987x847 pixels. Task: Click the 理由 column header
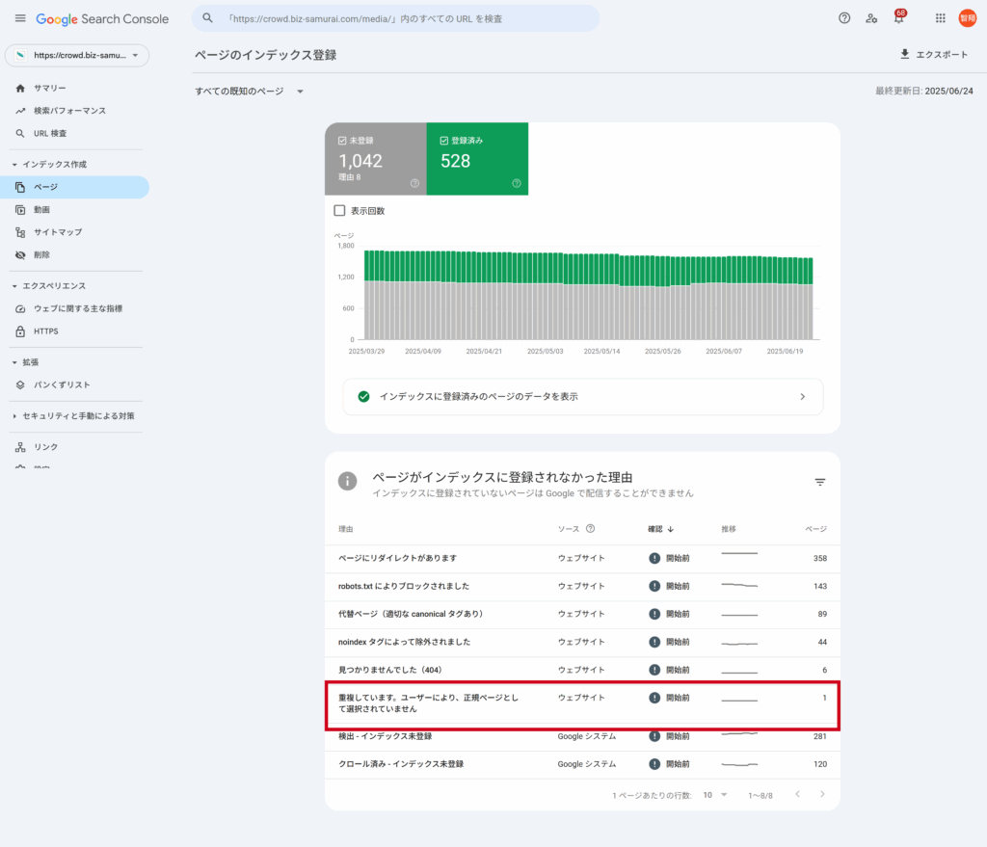pos(346,529)
